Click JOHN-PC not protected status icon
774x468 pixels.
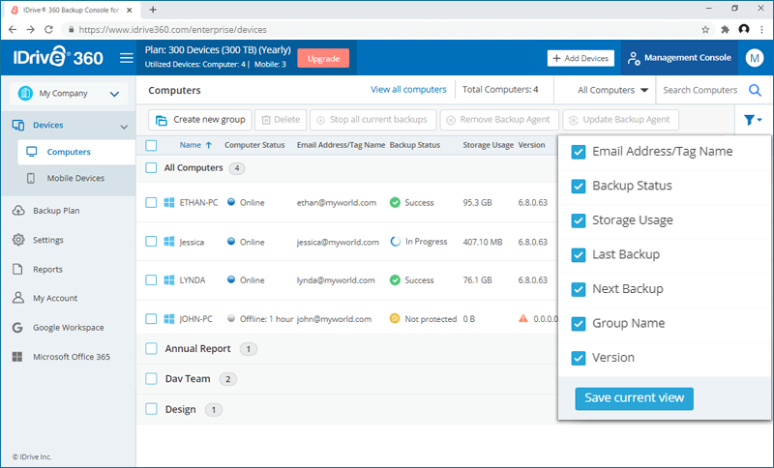[395, 319]
